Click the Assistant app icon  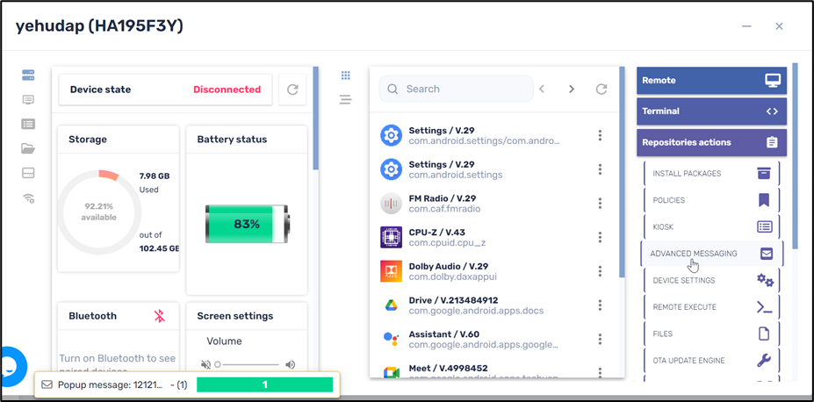pyautogui.click(x=391, y=339)
